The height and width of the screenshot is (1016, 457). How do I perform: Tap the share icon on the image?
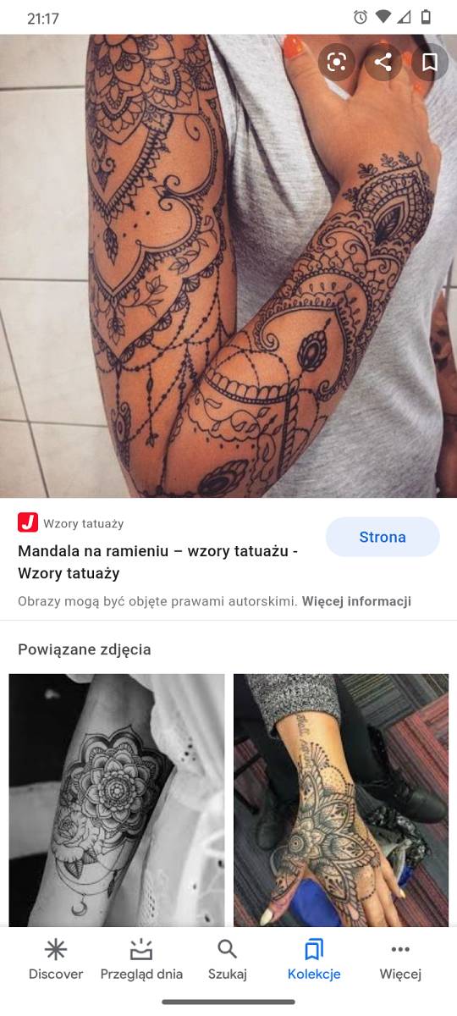click(383, 62)
